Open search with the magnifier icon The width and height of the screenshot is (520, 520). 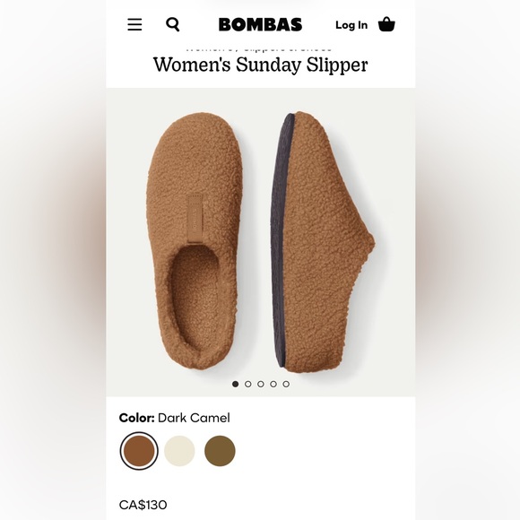click(x=173, y=24)
